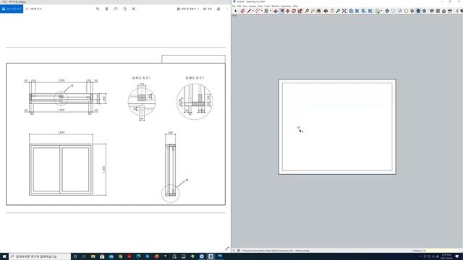
Task: Open the File menu in SketchUp
Action: pos(234,6)
